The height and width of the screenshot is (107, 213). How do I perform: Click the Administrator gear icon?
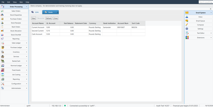[3, 88]
